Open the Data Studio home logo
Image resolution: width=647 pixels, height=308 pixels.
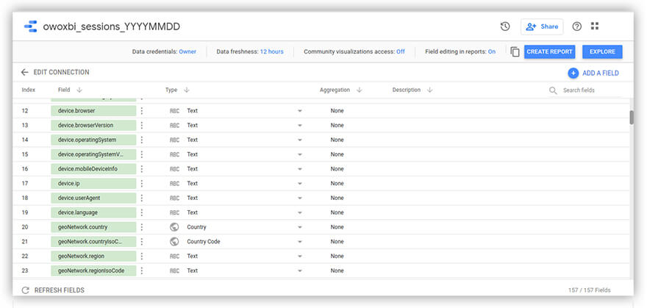(31, 26)
